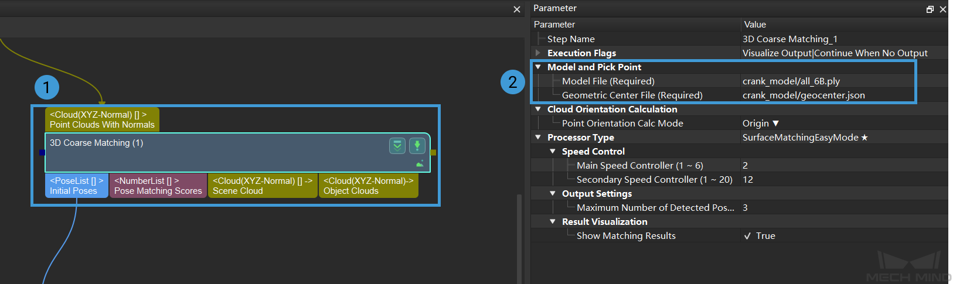
Task: Close the graph editor panel with the X
Action: (x=516, y=9)
